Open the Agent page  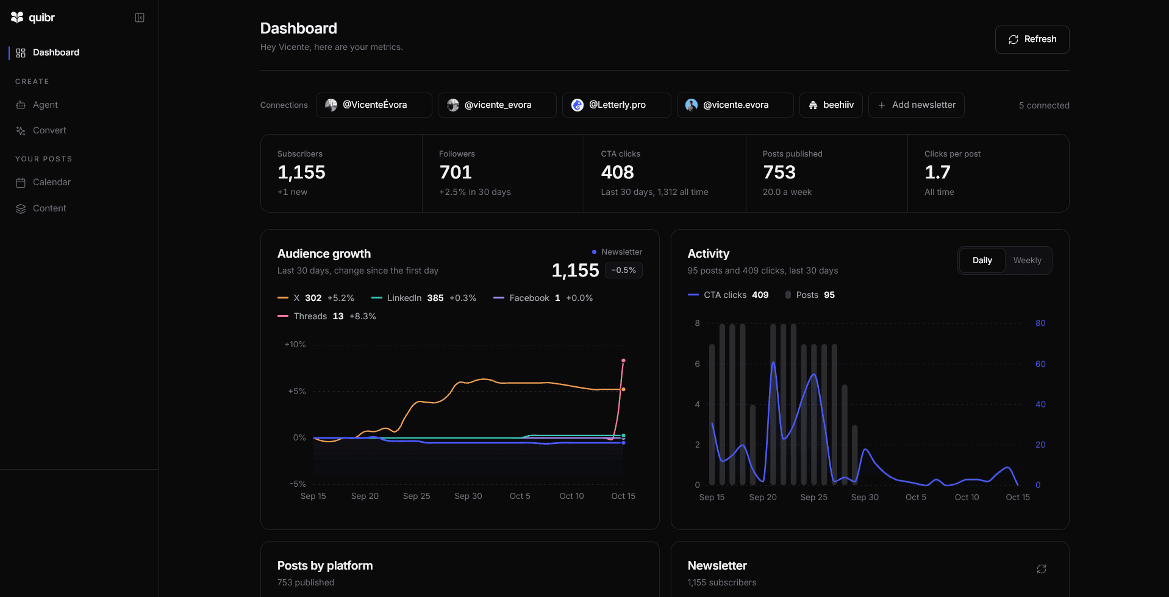(x=78, y=105)
